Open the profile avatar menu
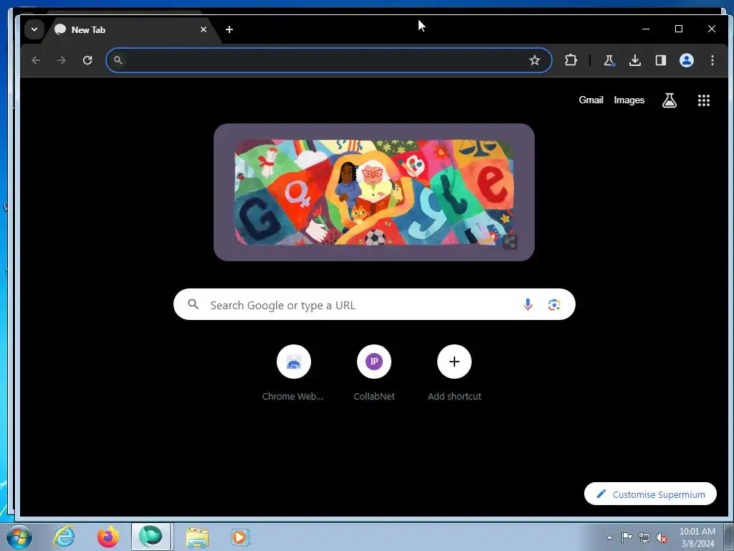 click(x=686, y=60)
